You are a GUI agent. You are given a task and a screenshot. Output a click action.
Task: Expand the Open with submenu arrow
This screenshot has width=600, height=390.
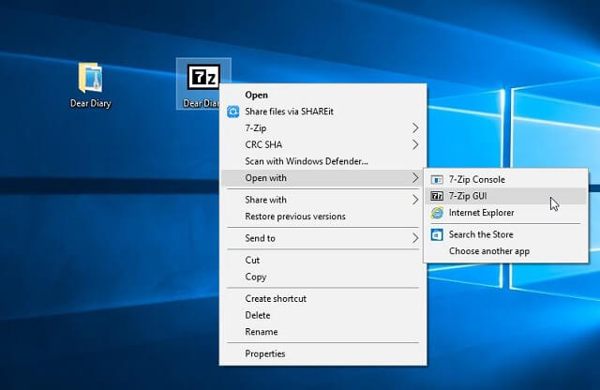[x=415, y=178]
